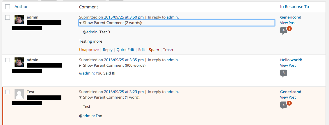Open the comment count bubble showing 3
This screenshot has height=125, width=329.
click(x=283, y=73)
